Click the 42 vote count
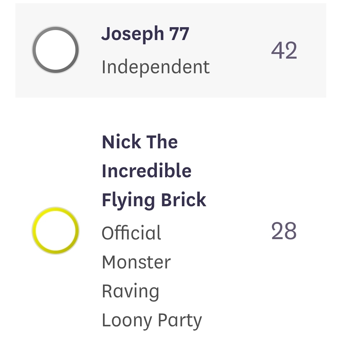Viewport: 342px width, 346px height. tap(284, 50)
